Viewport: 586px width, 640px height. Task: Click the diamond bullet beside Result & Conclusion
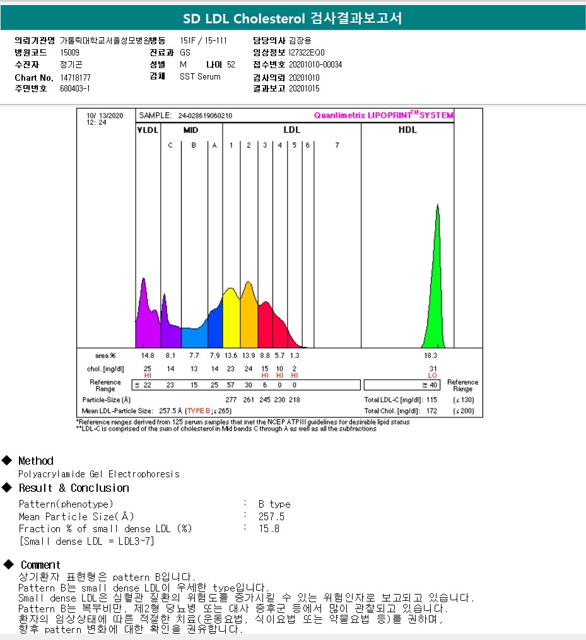pyautogui.click(x=7, y=487)
